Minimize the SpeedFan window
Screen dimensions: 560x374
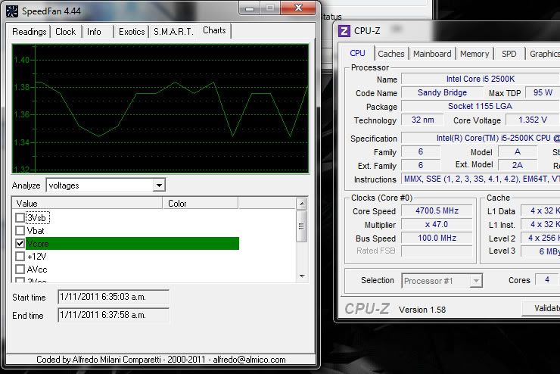pos(250,8)
